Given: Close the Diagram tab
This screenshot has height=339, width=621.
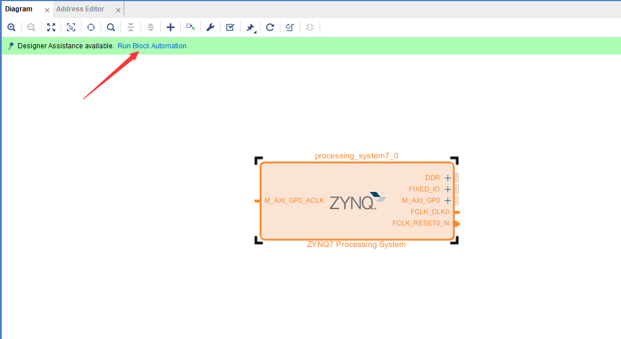Looking at the screenshot, I should [x=47, y=10].
